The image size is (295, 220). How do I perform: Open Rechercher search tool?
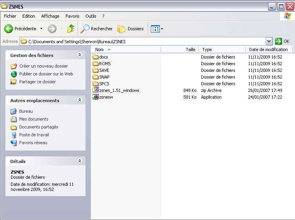click(96, 29)
